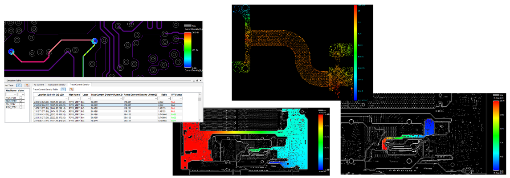Sort by Location column header
This screenshot has height=178, width=510.
(x=51, y=95)
